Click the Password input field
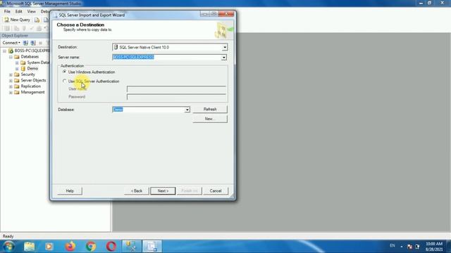The height and width of the screenshot is (253, 451). (176, 97)
